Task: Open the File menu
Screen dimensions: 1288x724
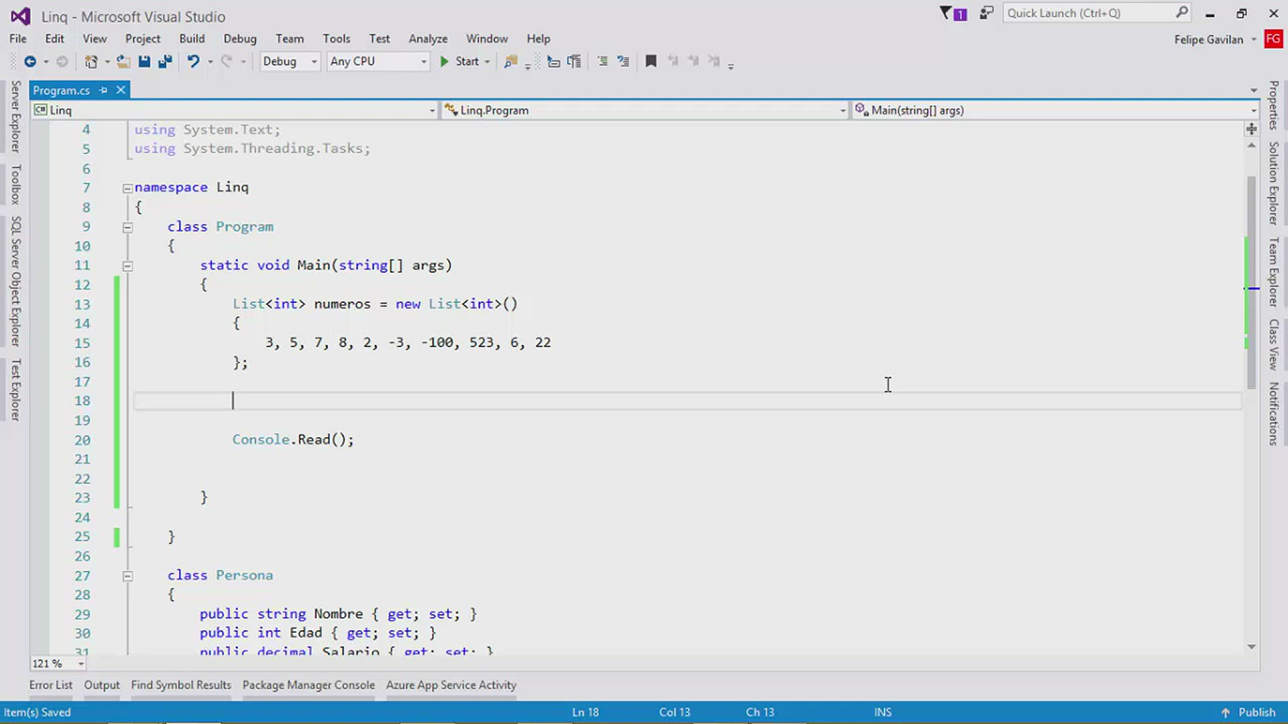Action: click(x=18, y=39)
